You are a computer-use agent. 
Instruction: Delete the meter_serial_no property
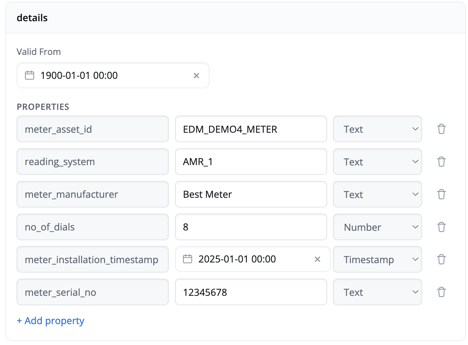coord(441,292)
